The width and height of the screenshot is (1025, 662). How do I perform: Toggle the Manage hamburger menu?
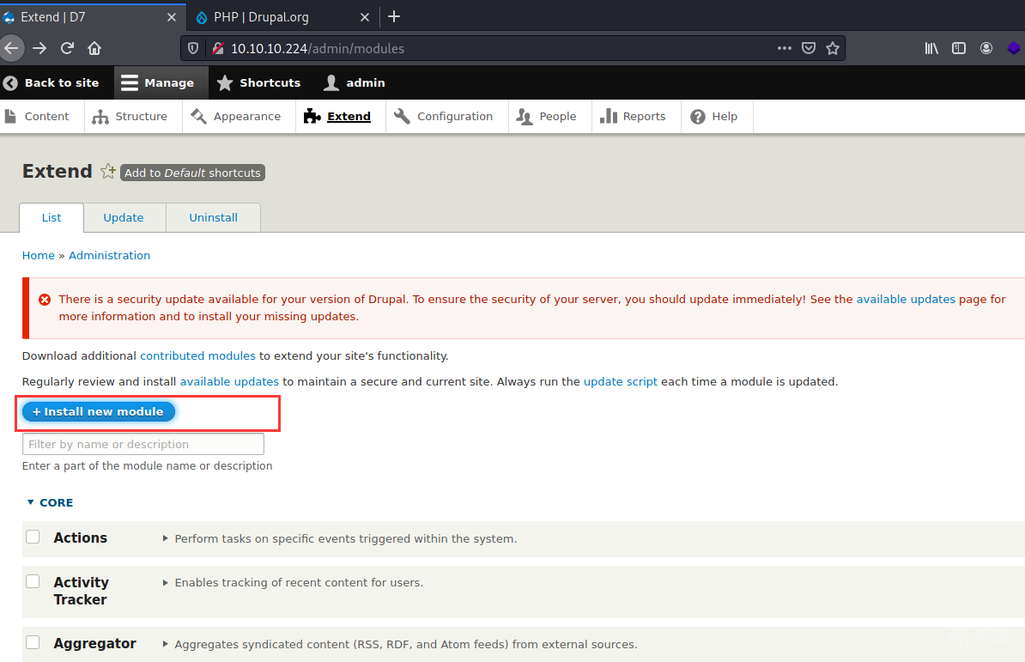coord(161,83)
